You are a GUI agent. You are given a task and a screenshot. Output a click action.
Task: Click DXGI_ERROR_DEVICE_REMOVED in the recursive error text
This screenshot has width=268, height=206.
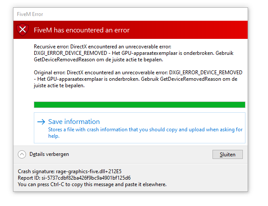(70, 53)
